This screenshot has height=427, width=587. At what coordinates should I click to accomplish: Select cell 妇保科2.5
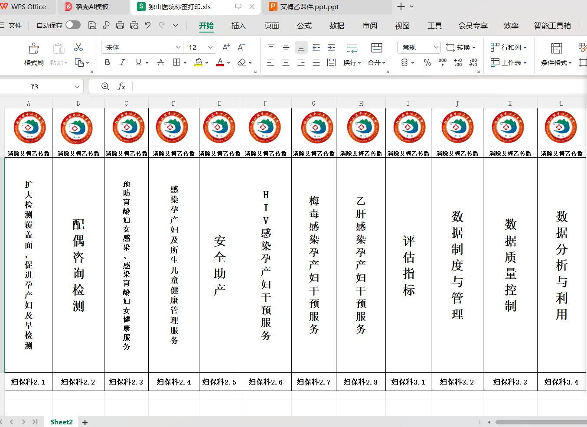[219, 382]
